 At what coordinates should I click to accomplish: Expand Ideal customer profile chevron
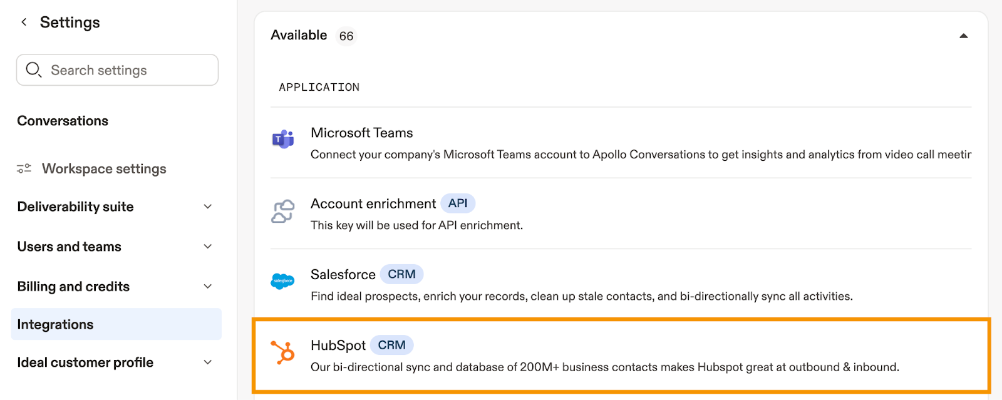[x=208, y=362]
